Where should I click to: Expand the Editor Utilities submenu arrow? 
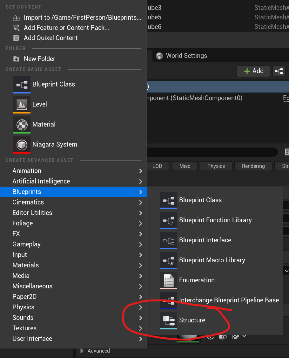pyautogui.click(x=140, y=213)
